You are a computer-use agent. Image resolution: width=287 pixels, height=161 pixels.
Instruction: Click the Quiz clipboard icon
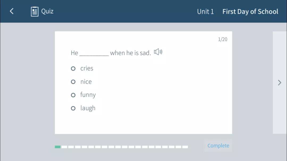[35, 11]
